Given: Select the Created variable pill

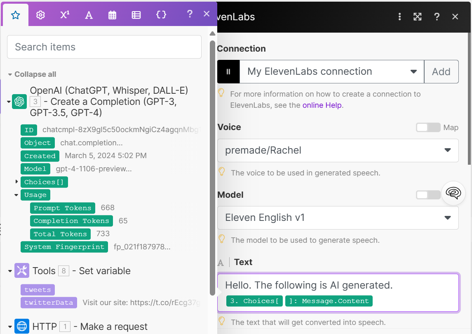Looking at the screenshot, I should pyautogui.click(x=40, y=156).
